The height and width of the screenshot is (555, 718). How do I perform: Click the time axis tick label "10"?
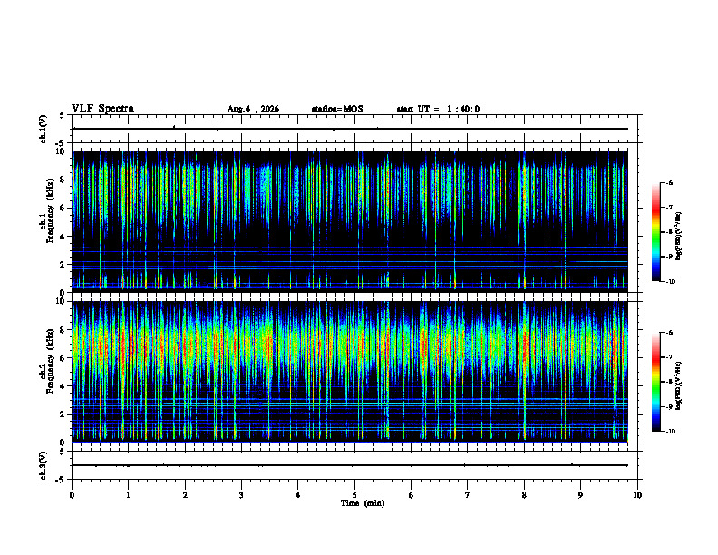click(x=637, y=495)
